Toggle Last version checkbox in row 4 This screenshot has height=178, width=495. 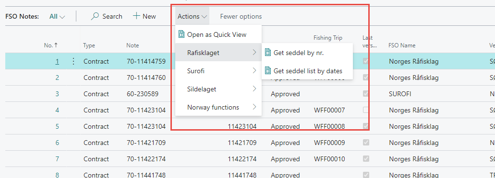(x=366, y=110)
